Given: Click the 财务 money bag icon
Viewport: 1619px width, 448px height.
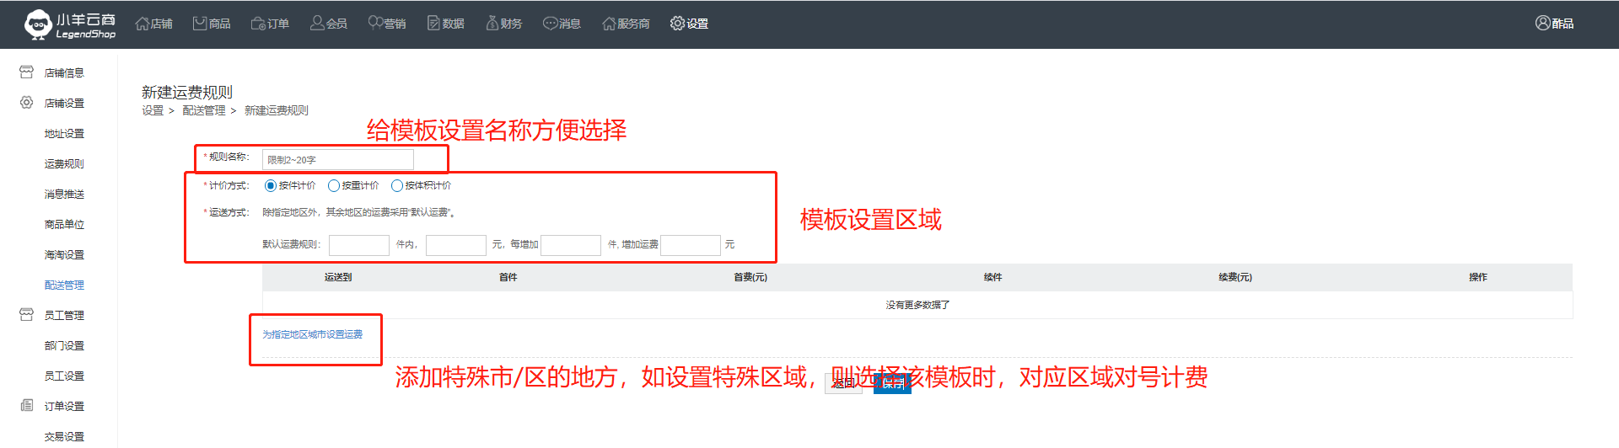Looking at the screenshot, I should coord(492,24).
